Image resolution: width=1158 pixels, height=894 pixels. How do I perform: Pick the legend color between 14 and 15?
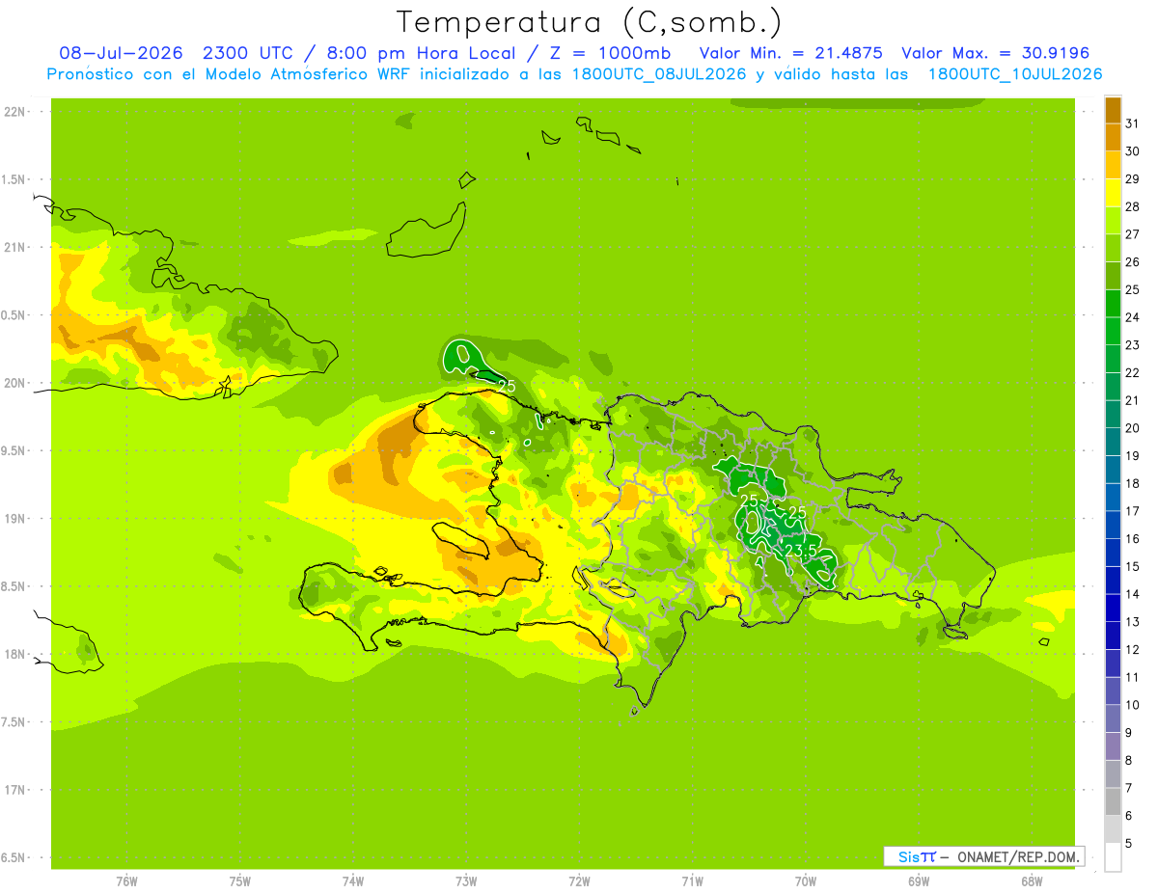click(1113, 580)
